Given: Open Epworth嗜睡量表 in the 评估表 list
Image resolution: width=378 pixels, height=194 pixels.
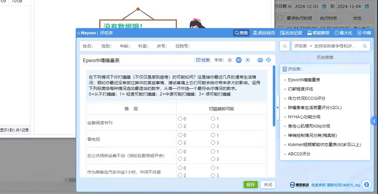Looking at the screenshot, I should [304, 80].
